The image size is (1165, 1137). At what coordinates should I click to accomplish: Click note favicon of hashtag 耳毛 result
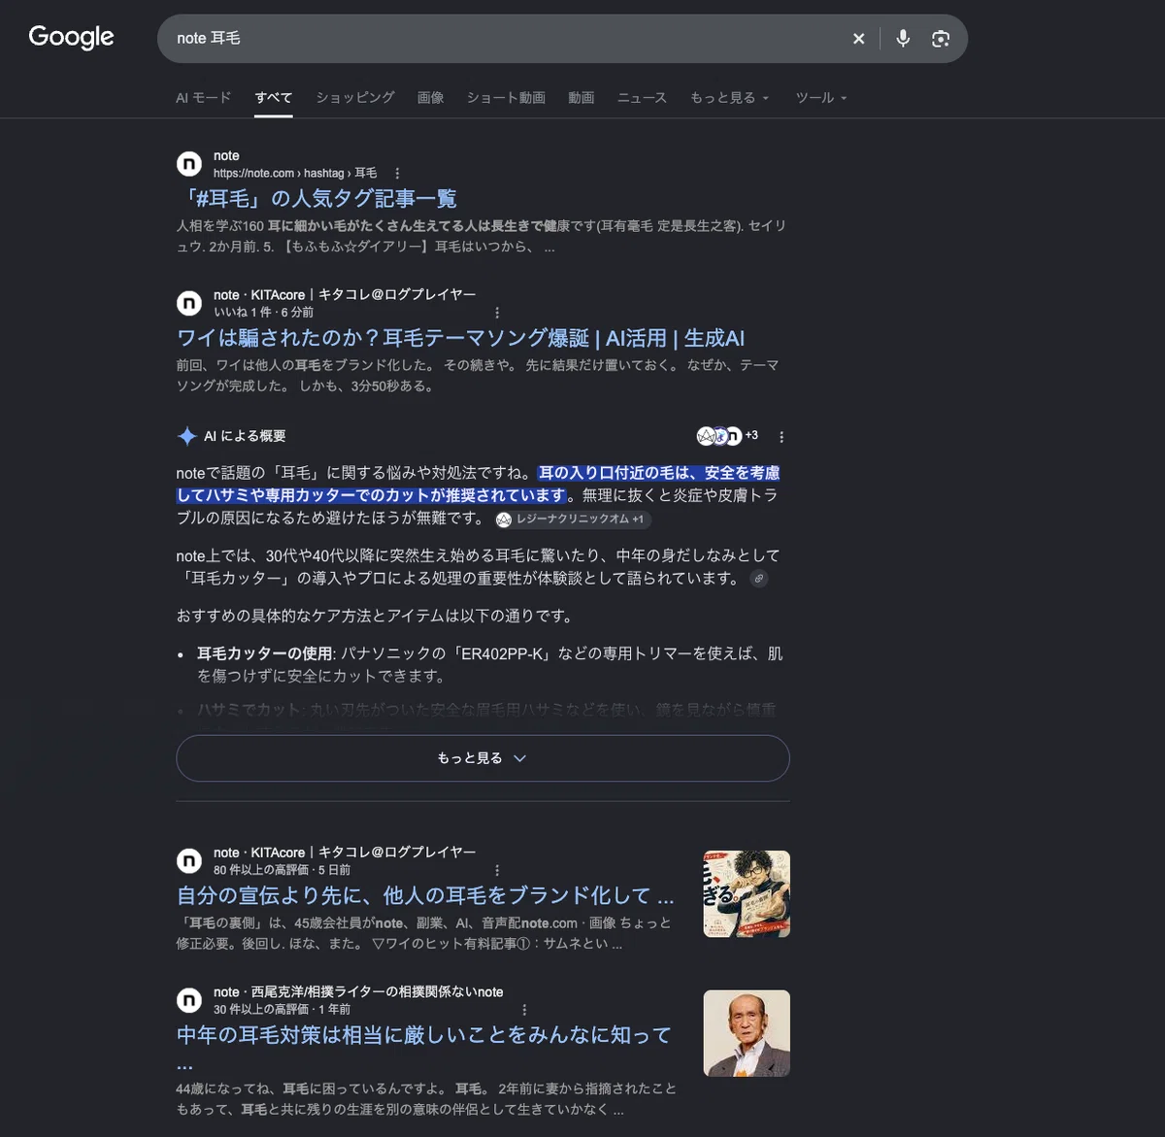click(189, 164)
